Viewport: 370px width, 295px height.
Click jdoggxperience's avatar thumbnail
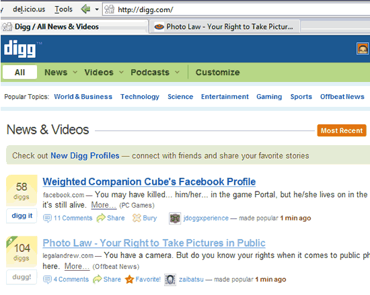[x=175, y=218]
